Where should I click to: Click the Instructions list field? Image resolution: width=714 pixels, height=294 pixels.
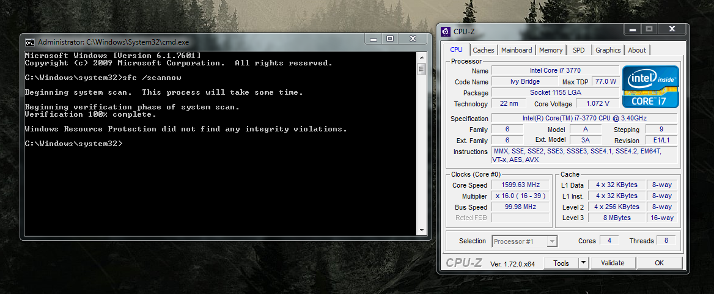[584, 155]
